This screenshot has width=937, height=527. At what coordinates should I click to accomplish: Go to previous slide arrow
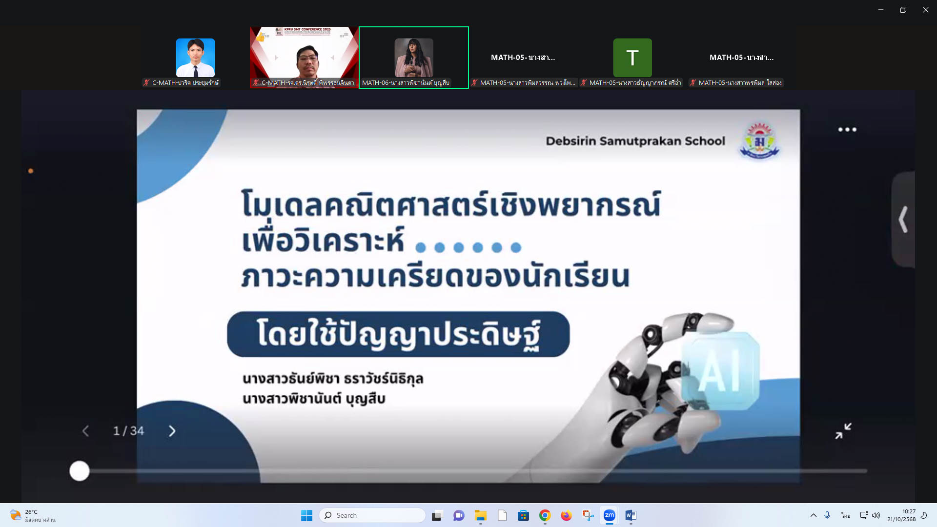click(86, 431)
